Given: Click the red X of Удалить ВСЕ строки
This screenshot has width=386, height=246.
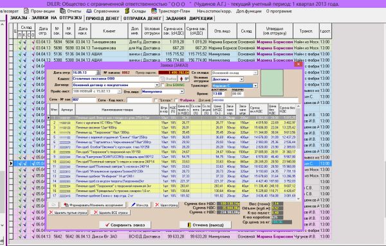Looking at the screenshot, I should [x=95, y=213].
